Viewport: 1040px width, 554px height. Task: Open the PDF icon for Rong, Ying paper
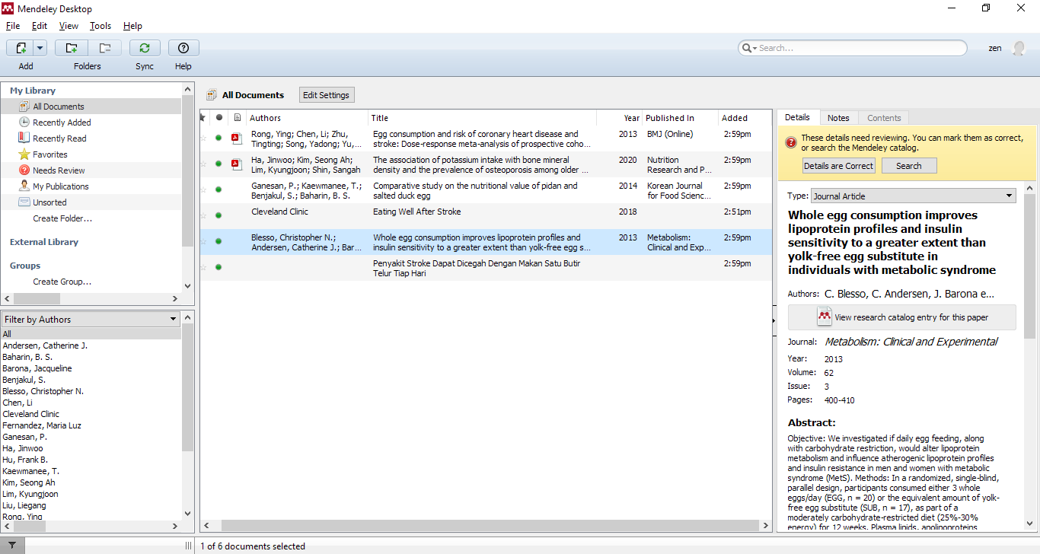click(237, 138)
